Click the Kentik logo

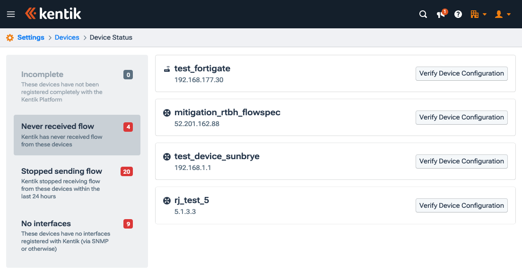pos(53,14)
